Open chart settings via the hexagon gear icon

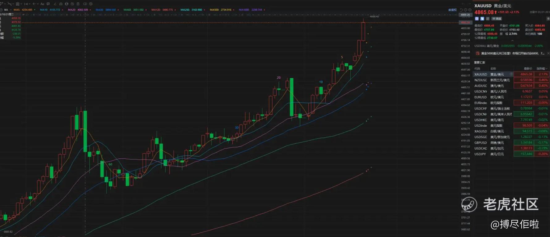click(91, 4)
